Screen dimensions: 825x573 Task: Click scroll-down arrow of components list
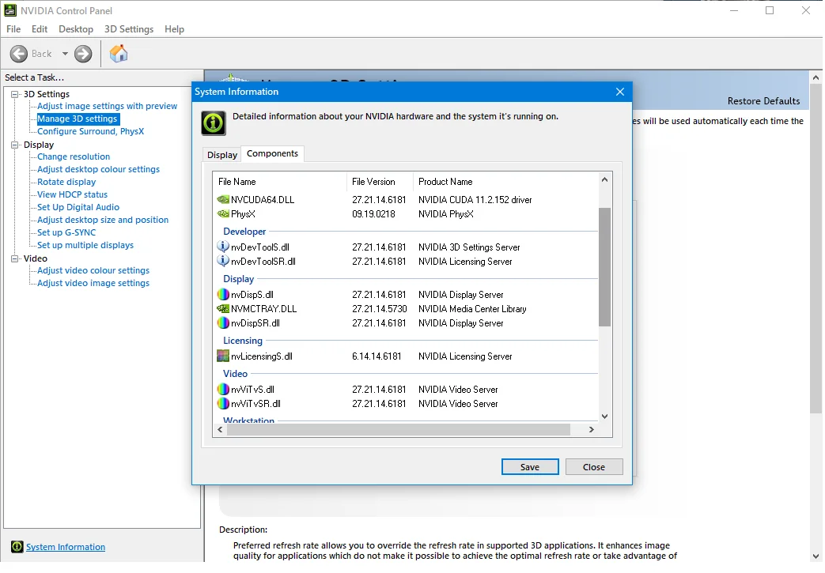coord(604,417)
